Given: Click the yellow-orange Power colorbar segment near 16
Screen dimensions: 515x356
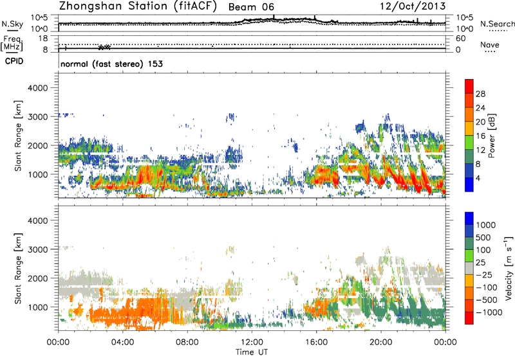Looking at the screenshot, I should pos(469,128).
